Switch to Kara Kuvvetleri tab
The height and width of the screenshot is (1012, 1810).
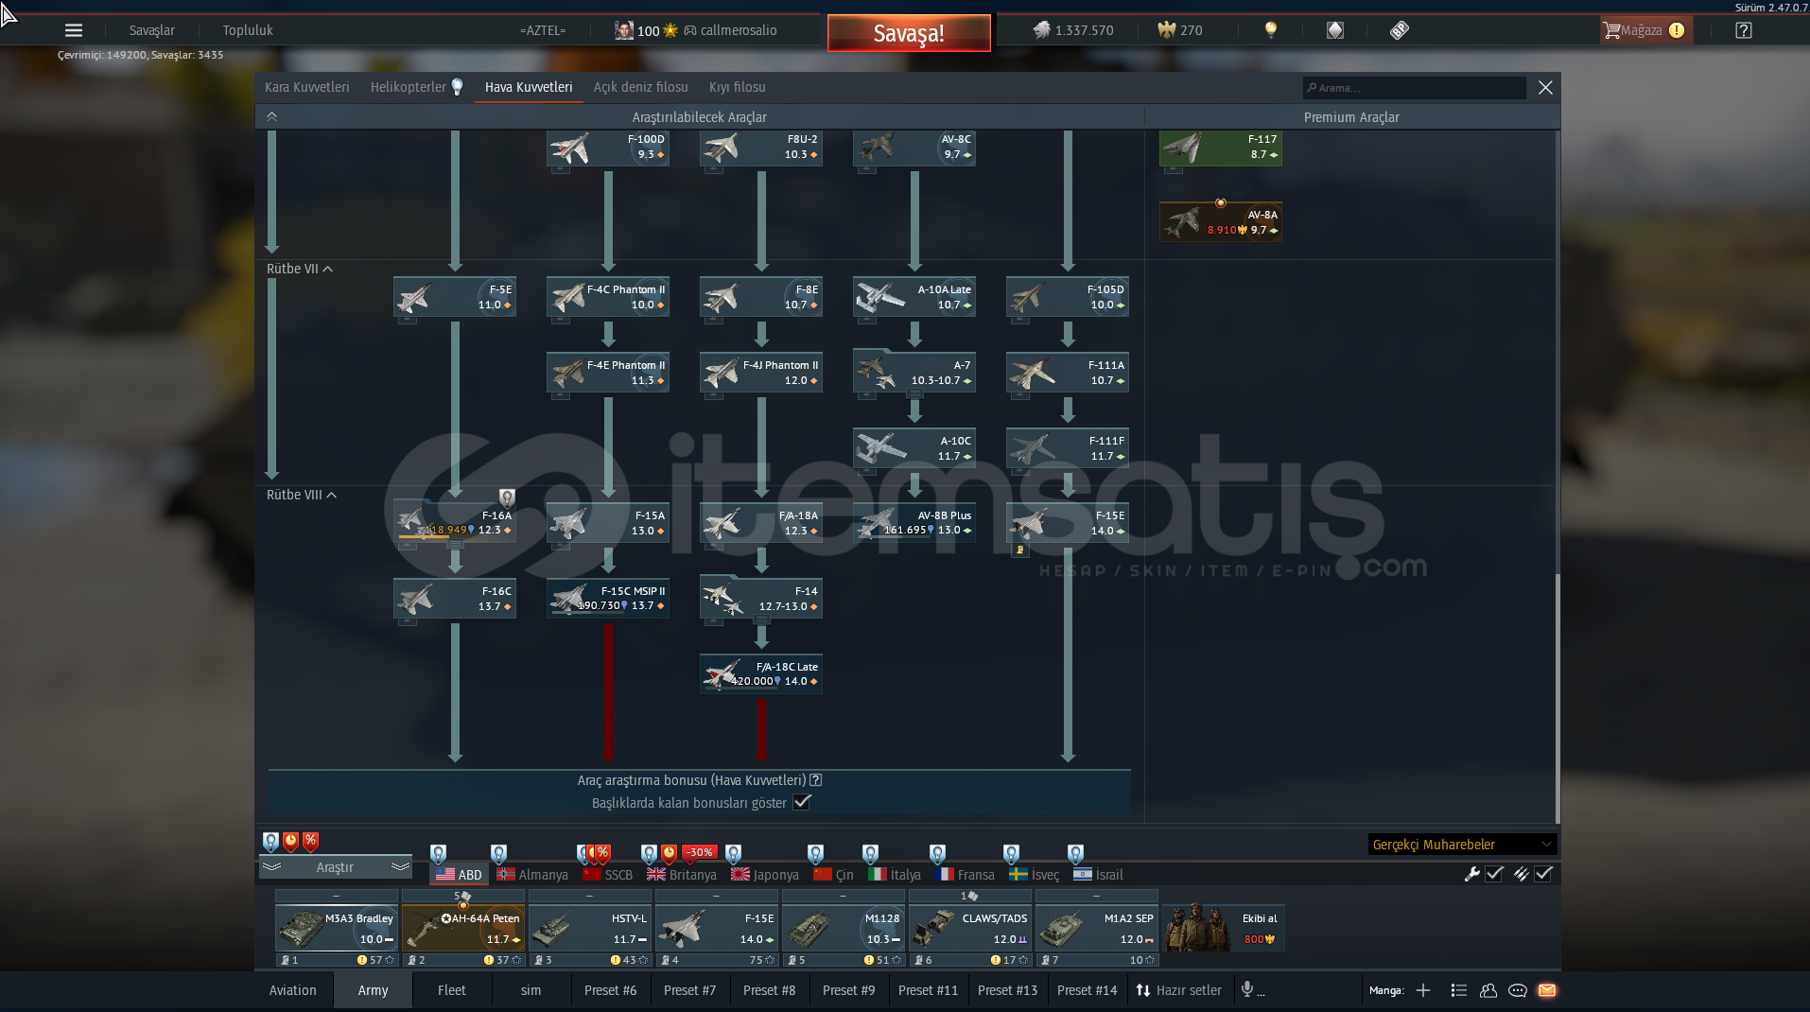[x=306, y=87]
